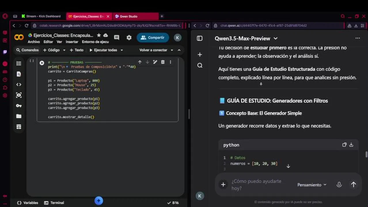
Task: Open the Colab Terminal
Action: (54, 203)
